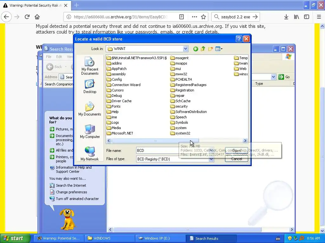Image resolution: width=325 pixels, height=243 pixels.
Task: Select the addins folder
Action: click(114, 63)
